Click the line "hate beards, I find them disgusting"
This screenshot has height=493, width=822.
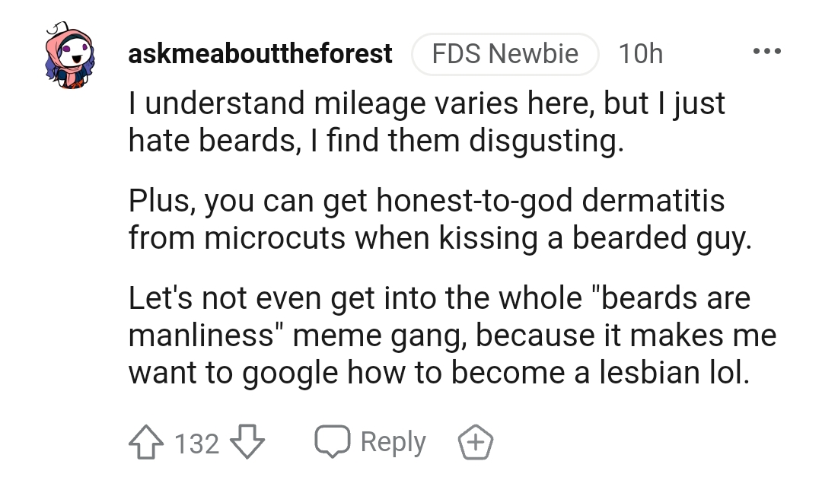click(377, 141)
